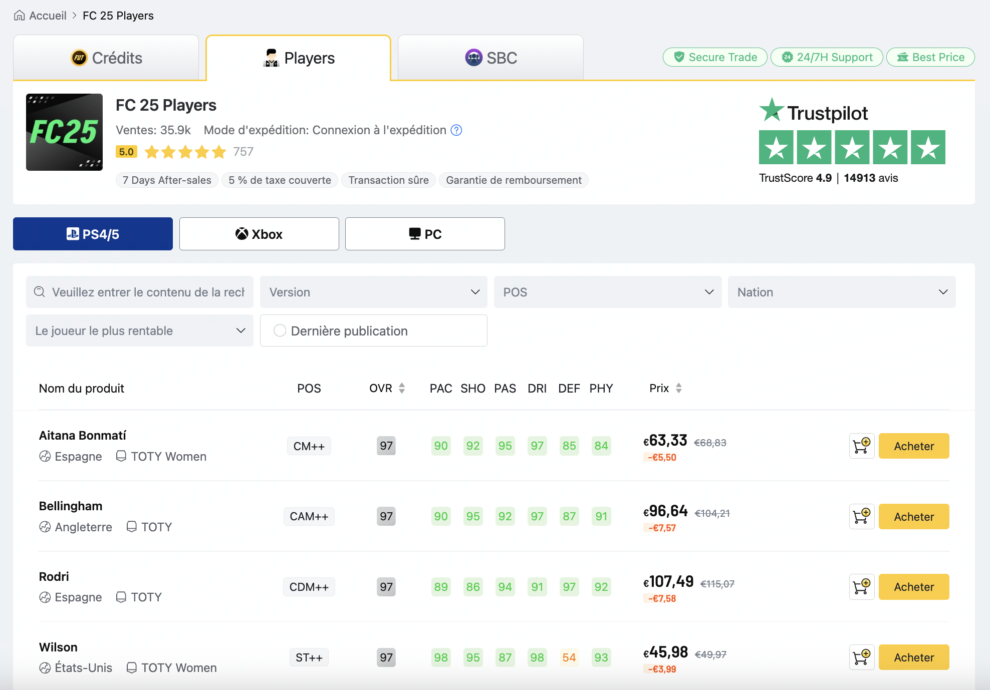
Task: Switch to the SBC tab
Action: [x=490, y=58]
